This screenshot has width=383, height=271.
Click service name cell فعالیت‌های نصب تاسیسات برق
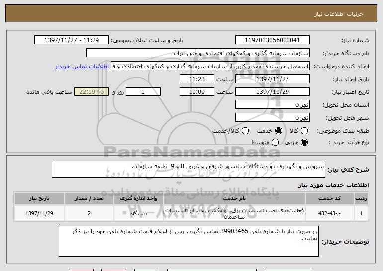click(234, 213)
